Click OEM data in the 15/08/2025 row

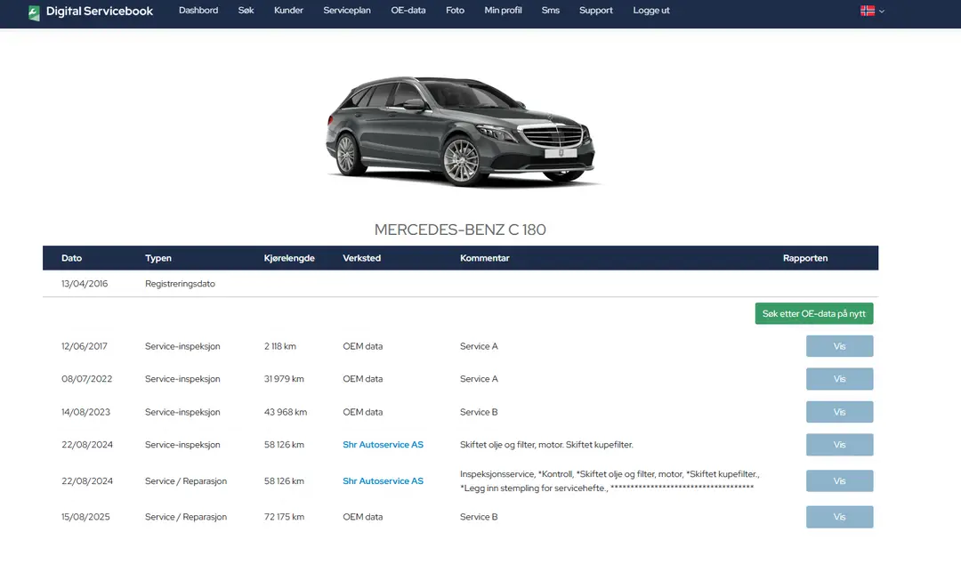(x=362, y=517)
